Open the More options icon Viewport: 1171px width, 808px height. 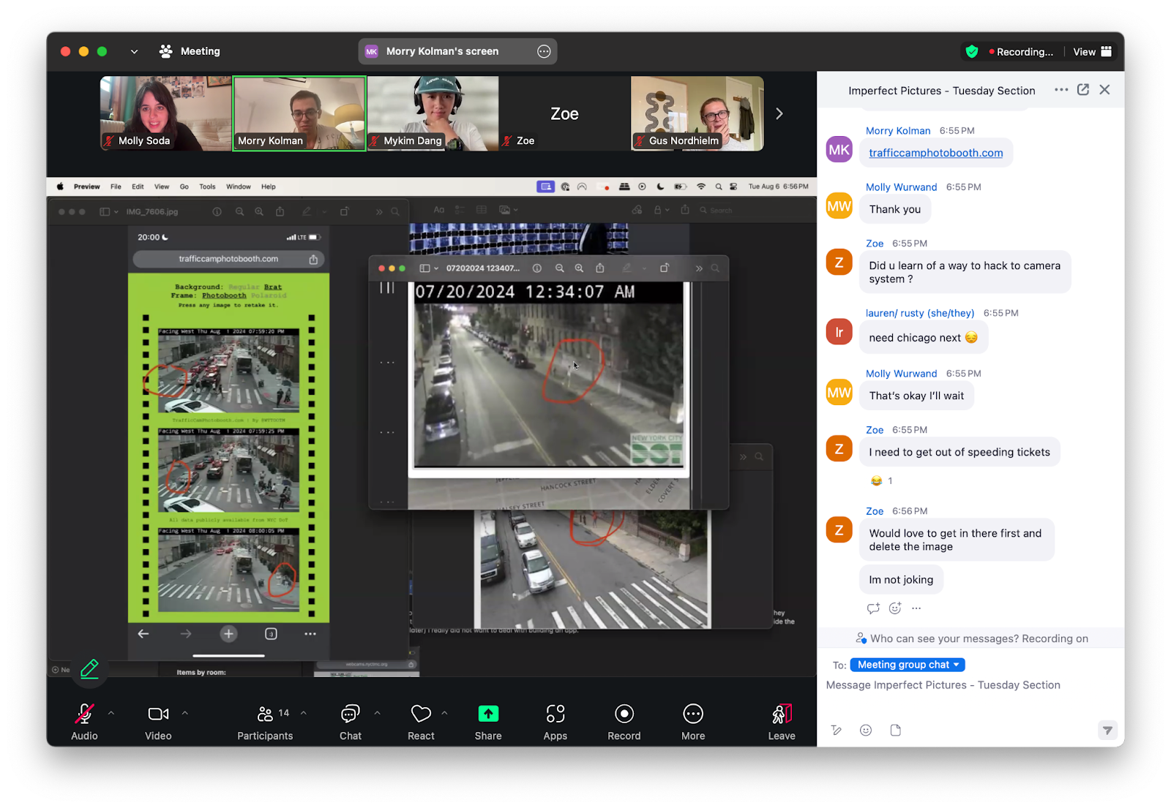693,714
